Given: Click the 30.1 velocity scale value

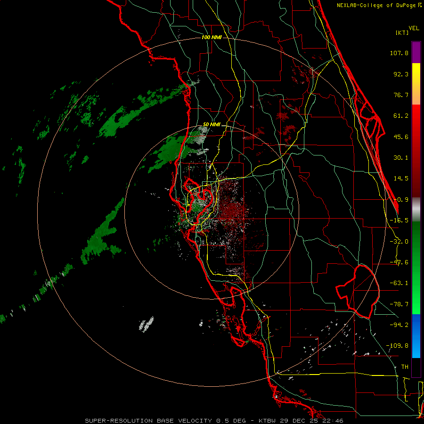Looking at the screenshot, I should [401, 158].
